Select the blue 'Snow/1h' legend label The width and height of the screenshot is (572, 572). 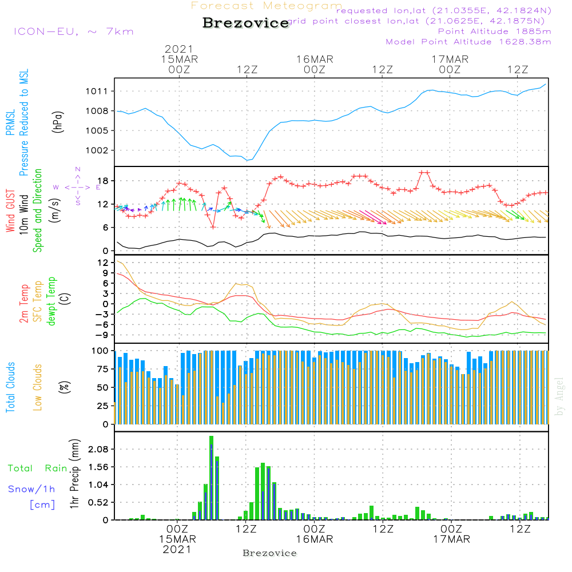[31, 489]
